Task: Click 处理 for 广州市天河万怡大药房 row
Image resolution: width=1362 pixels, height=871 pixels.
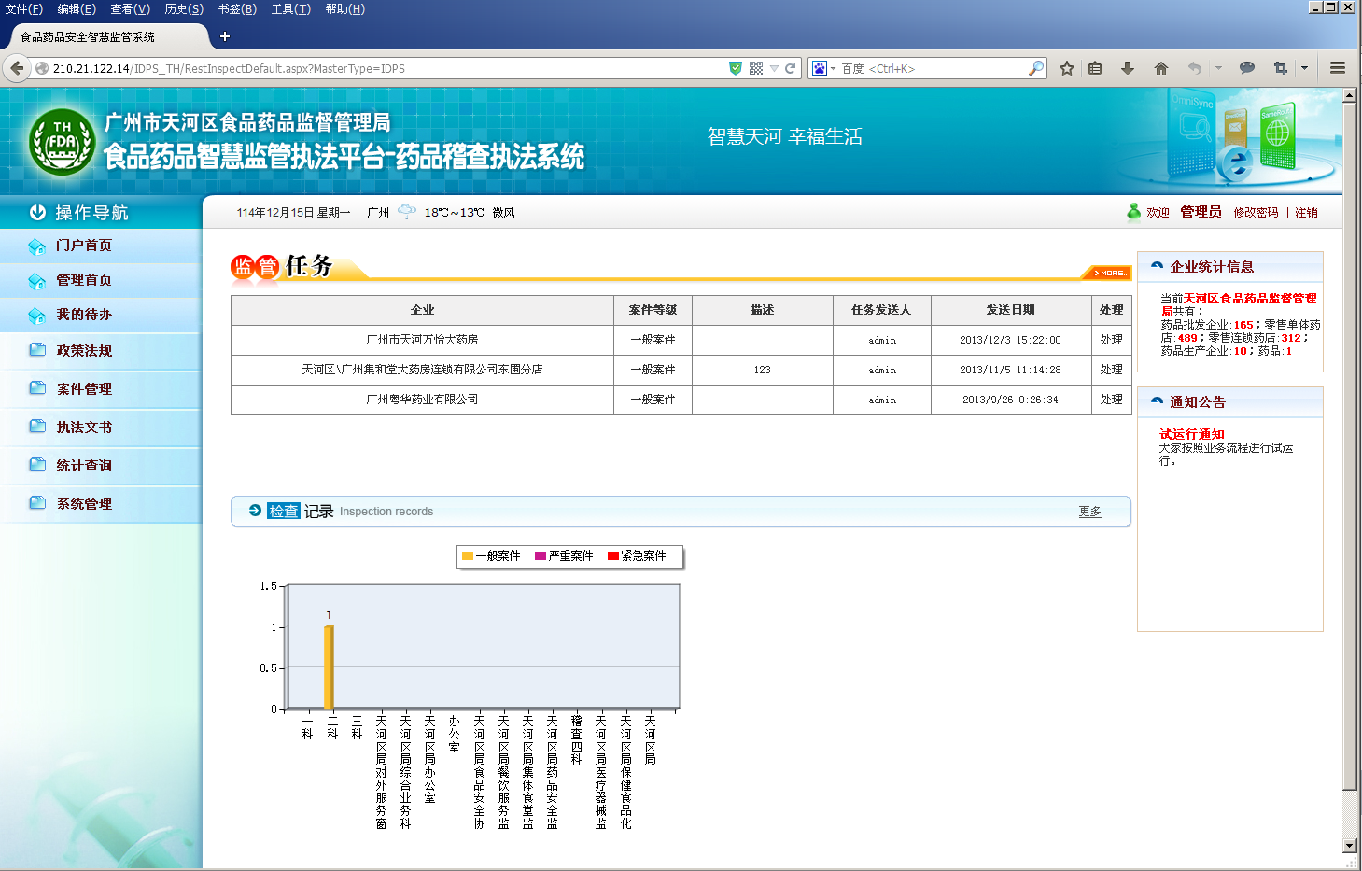Action: click(1111, 340)
